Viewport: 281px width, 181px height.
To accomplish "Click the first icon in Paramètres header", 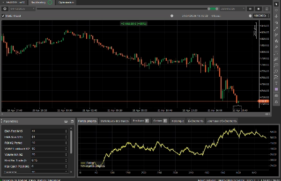I will 66,122.
